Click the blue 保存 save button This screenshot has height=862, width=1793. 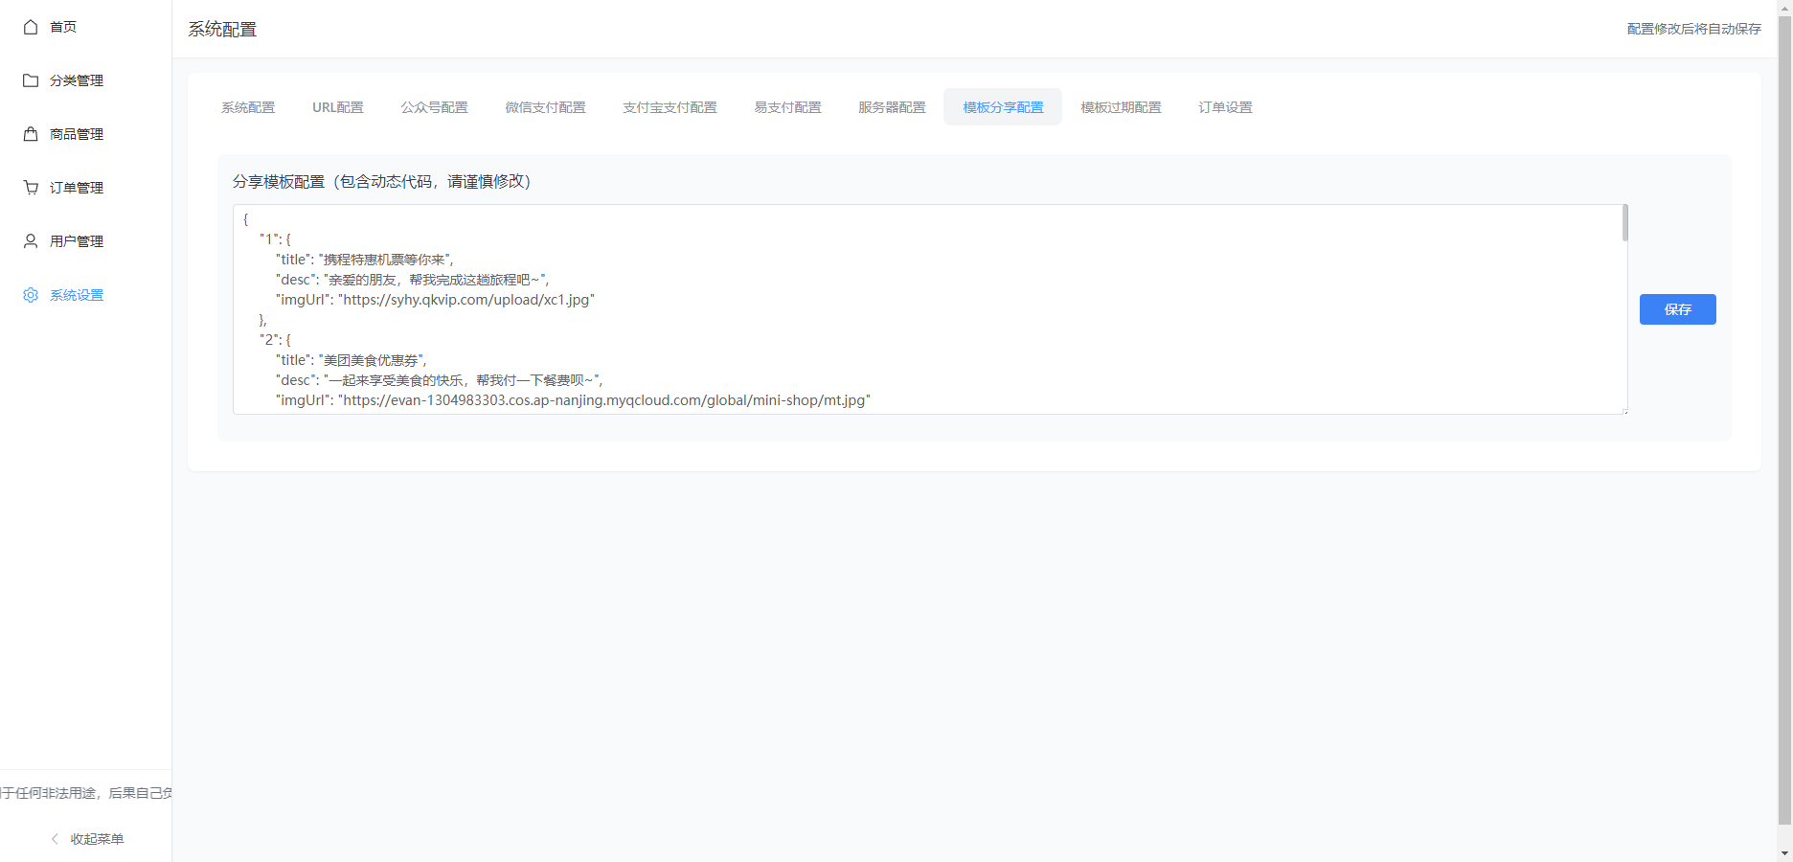[x=1677, y=309]
